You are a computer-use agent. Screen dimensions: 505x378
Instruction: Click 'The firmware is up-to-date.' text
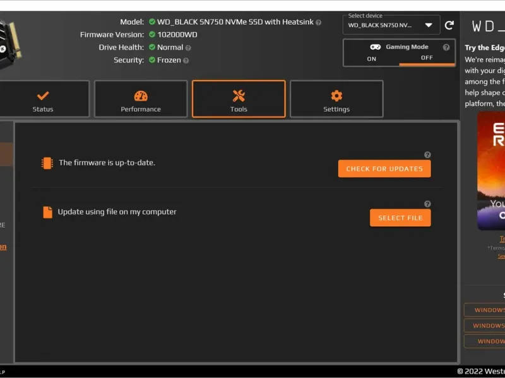tap(107, 163)
